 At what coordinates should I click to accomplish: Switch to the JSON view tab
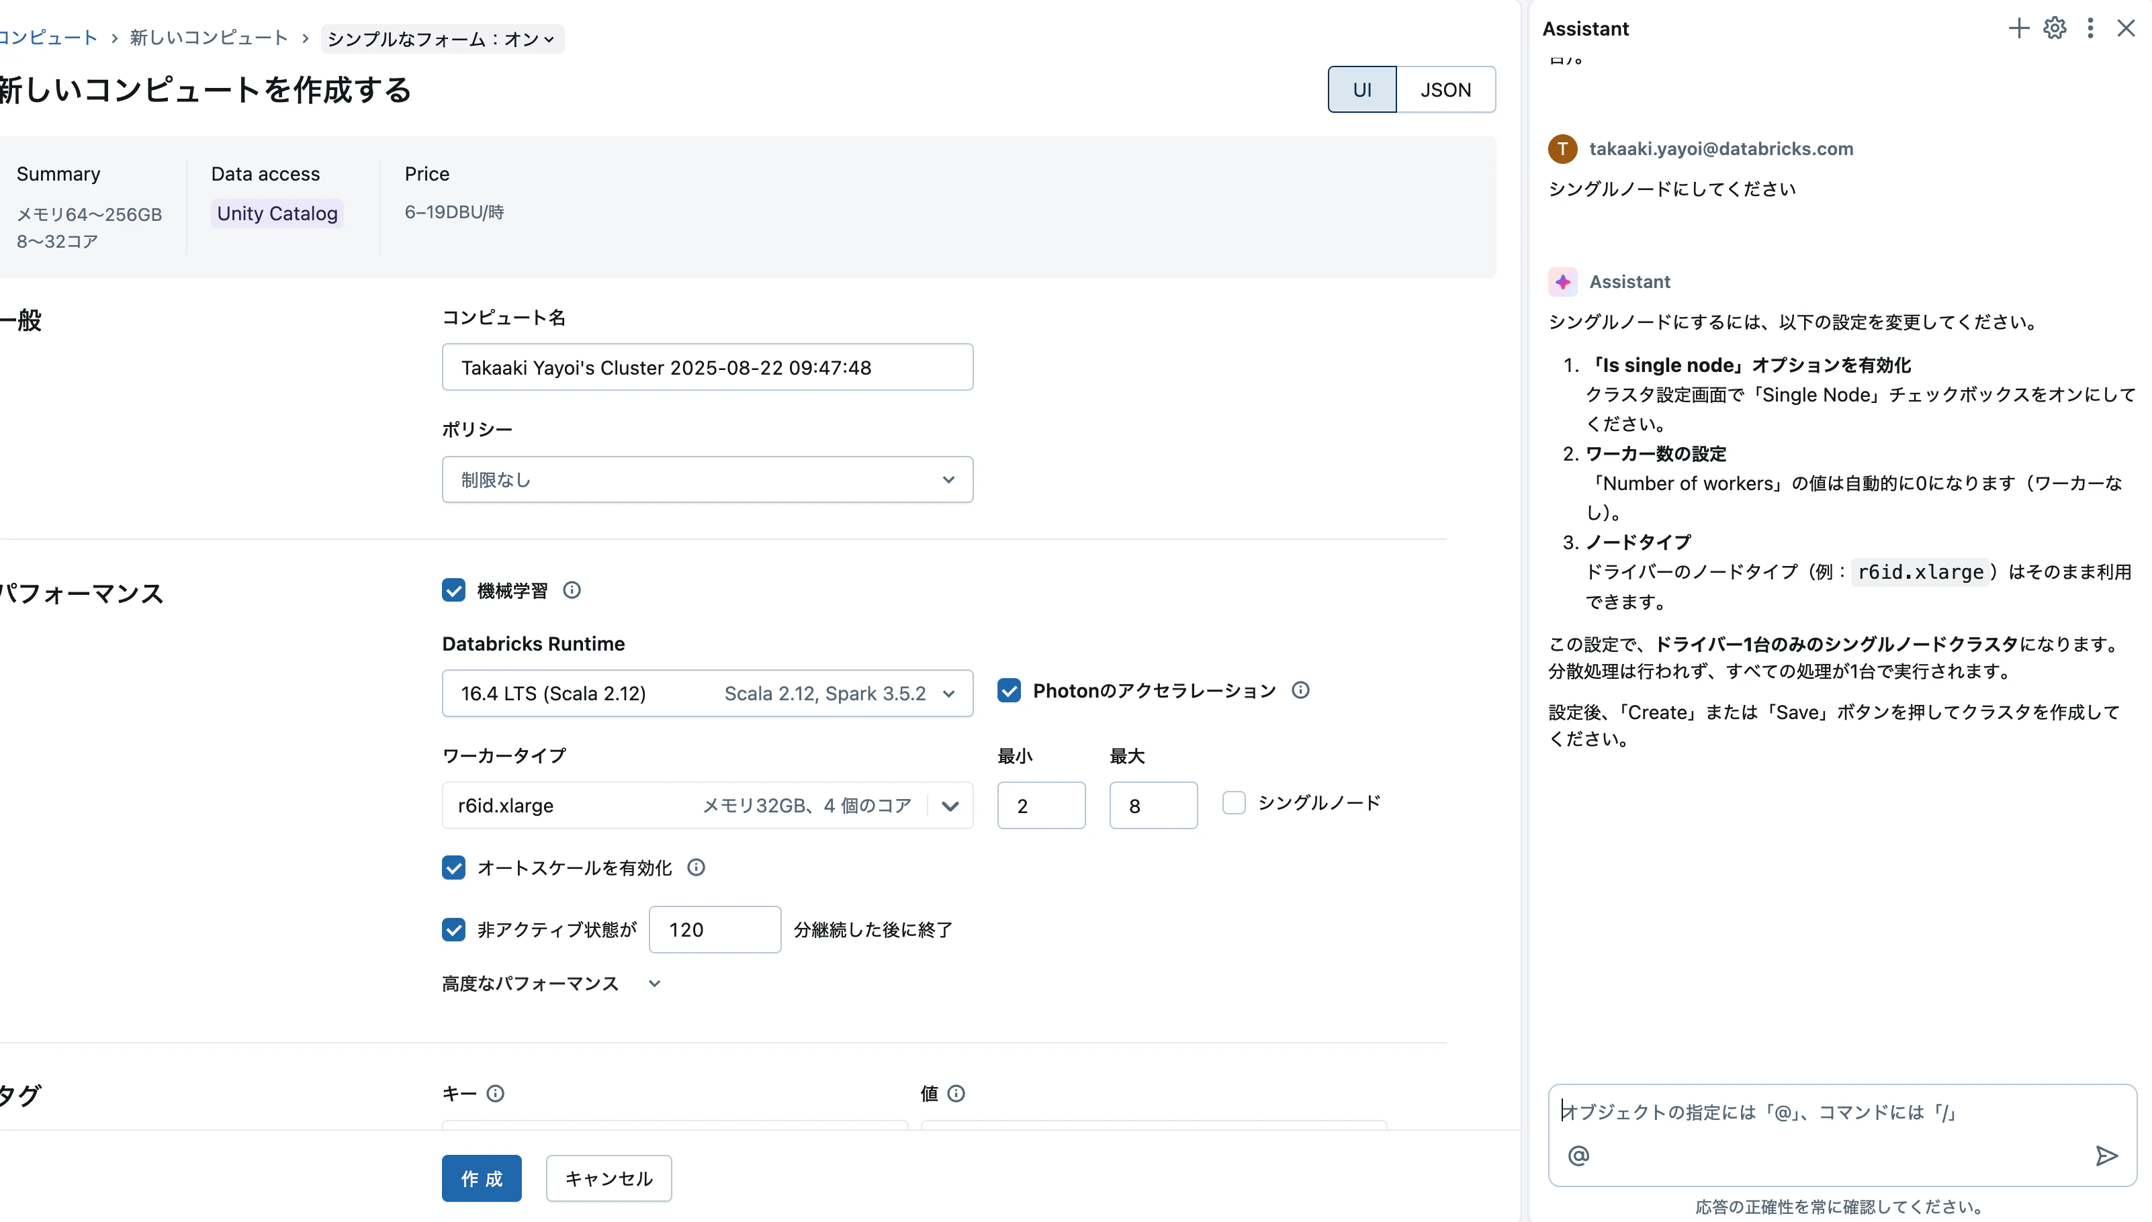point(1445,89)
